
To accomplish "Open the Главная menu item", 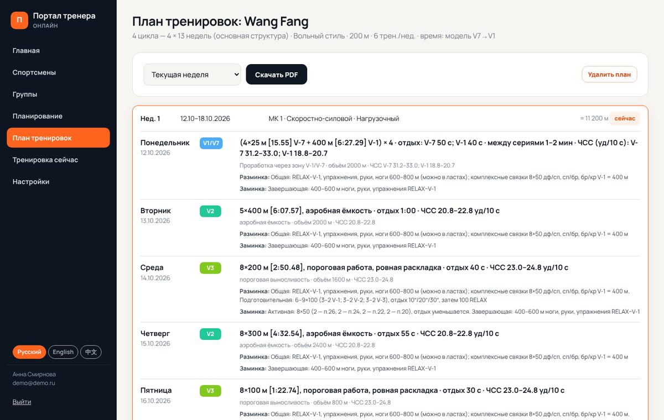I will (58, 51).
